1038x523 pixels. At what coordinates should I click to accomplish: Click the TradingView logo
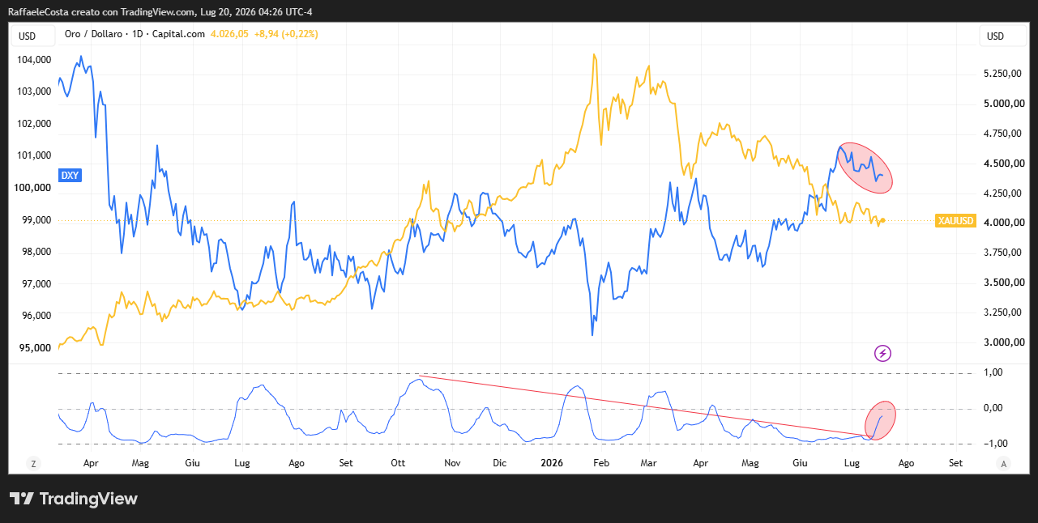(74, 499)
